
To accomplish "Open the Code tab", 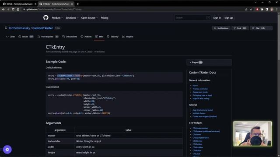I will [x=10, y=37].
